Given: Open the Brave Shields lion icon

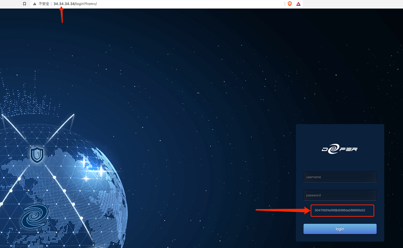Looking at the screenshot, I should click(x=290, y=4).
